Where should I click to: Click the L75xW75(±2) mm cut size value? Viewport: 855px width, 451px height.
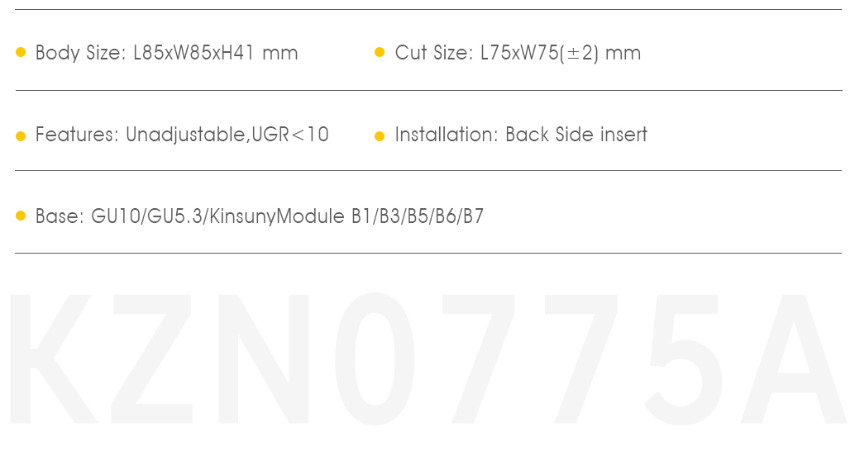561,53
